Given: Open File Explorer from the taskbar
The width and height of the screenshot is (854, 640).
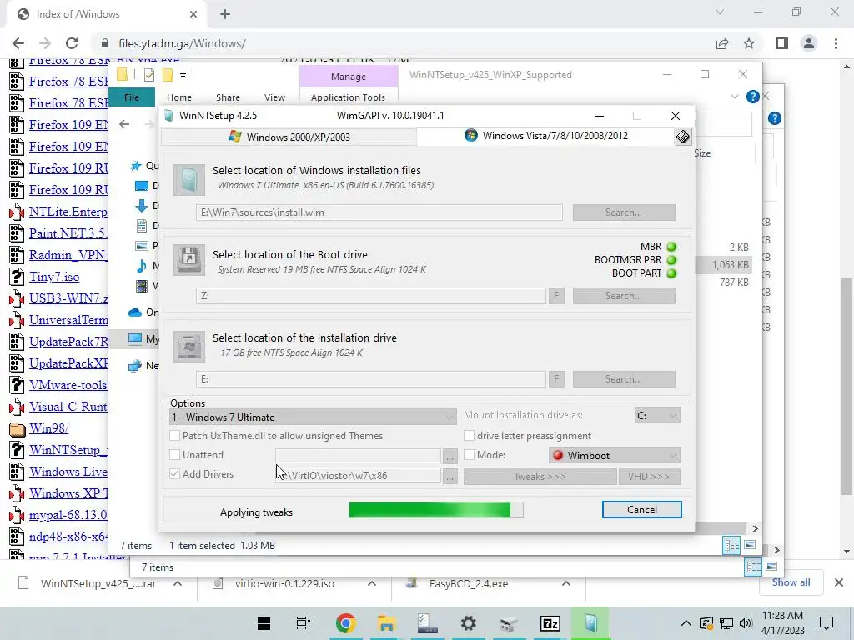Looking at the screenshot, I should [x=386, y=623].
